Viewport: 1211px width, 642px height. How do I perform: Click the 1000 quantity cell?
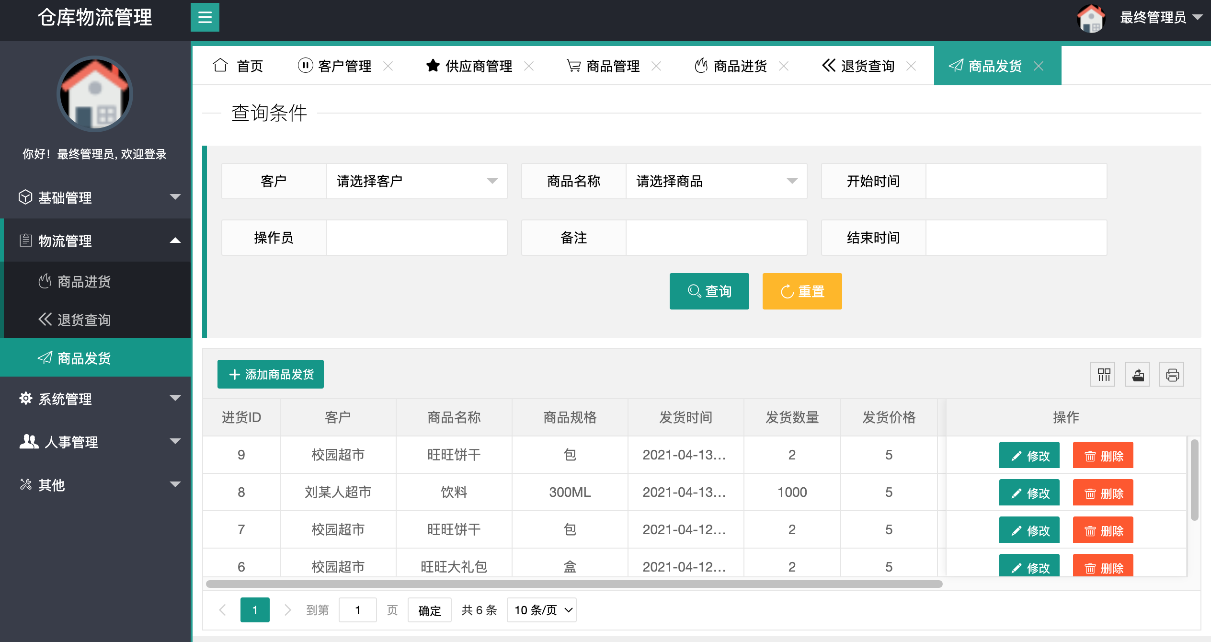click(x=792, y=492)
